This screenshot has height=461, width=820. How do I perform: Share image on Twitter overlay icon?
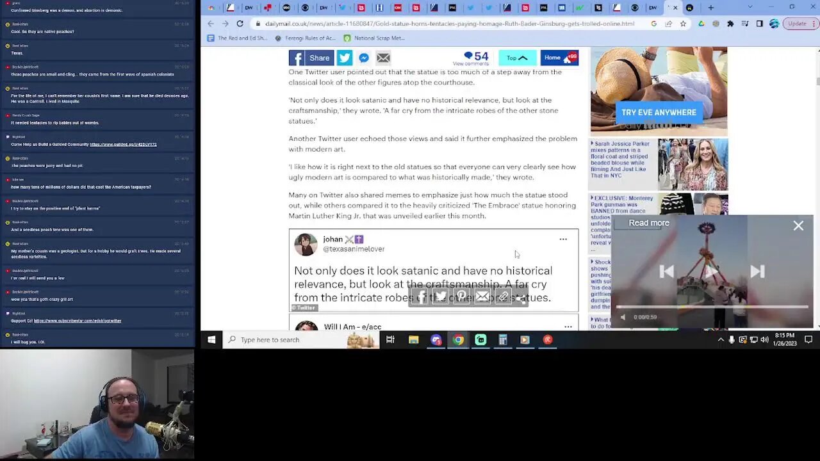pos(440,296)
